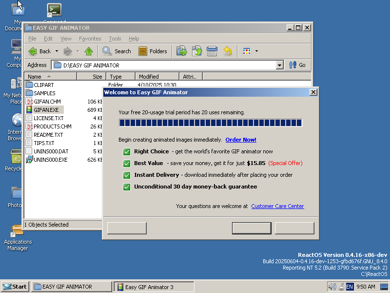
Task: Open Search in the Explorer toolbar
Action: click(117, 51)
